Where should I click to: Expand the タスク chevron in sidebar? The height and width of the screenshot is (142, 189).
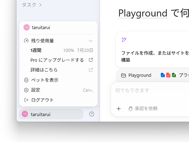pyautogui.click(x=40, y=5)
